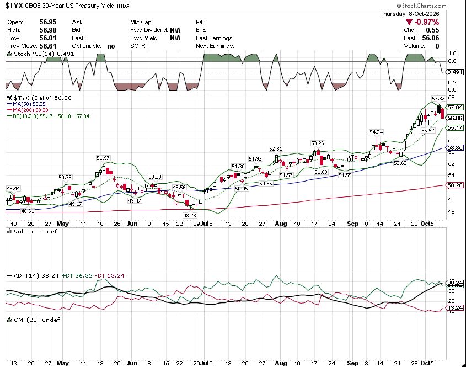466x367 pixels.
Task: Click the -0.97% percent change value
Action: pos(427,22)
